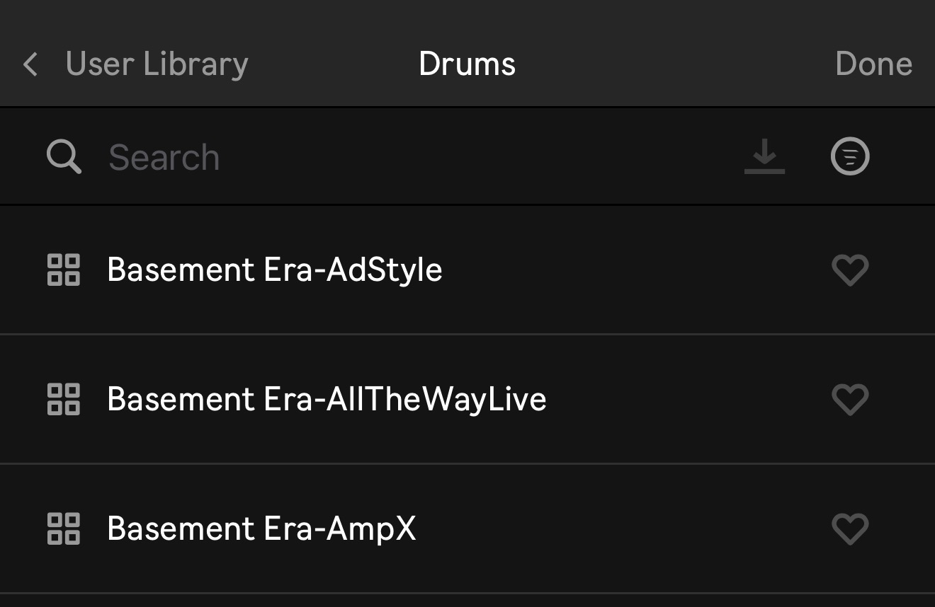The image size is (935, 607).
Task: Click the drum rack icon beside AdStyle
Action: 64,270
